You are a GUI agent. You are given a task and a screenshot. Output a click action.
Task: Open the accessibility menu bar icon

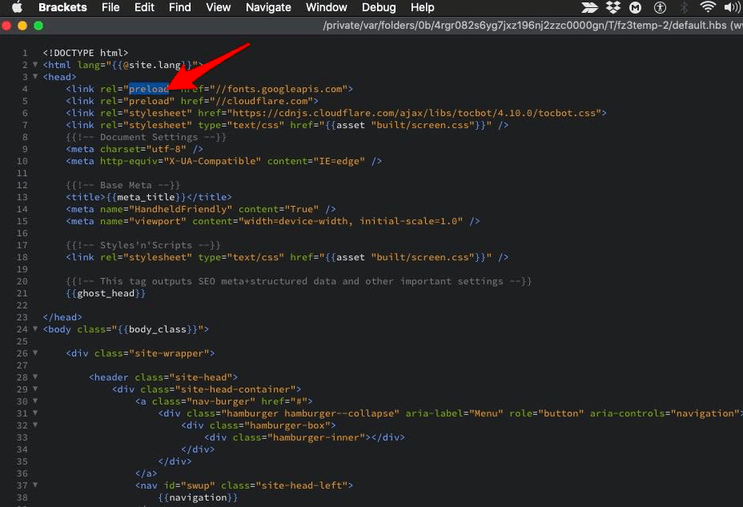pyautogui.click(x=660, y=7)
